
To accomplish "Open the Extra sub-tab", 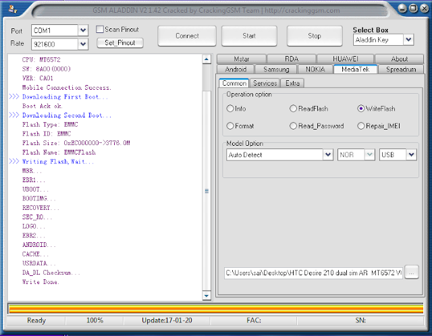I will tap(292, 83).
